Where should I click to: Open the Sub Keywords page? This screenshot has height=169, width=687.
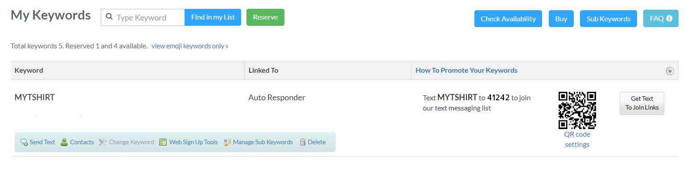tap(609, 19)
